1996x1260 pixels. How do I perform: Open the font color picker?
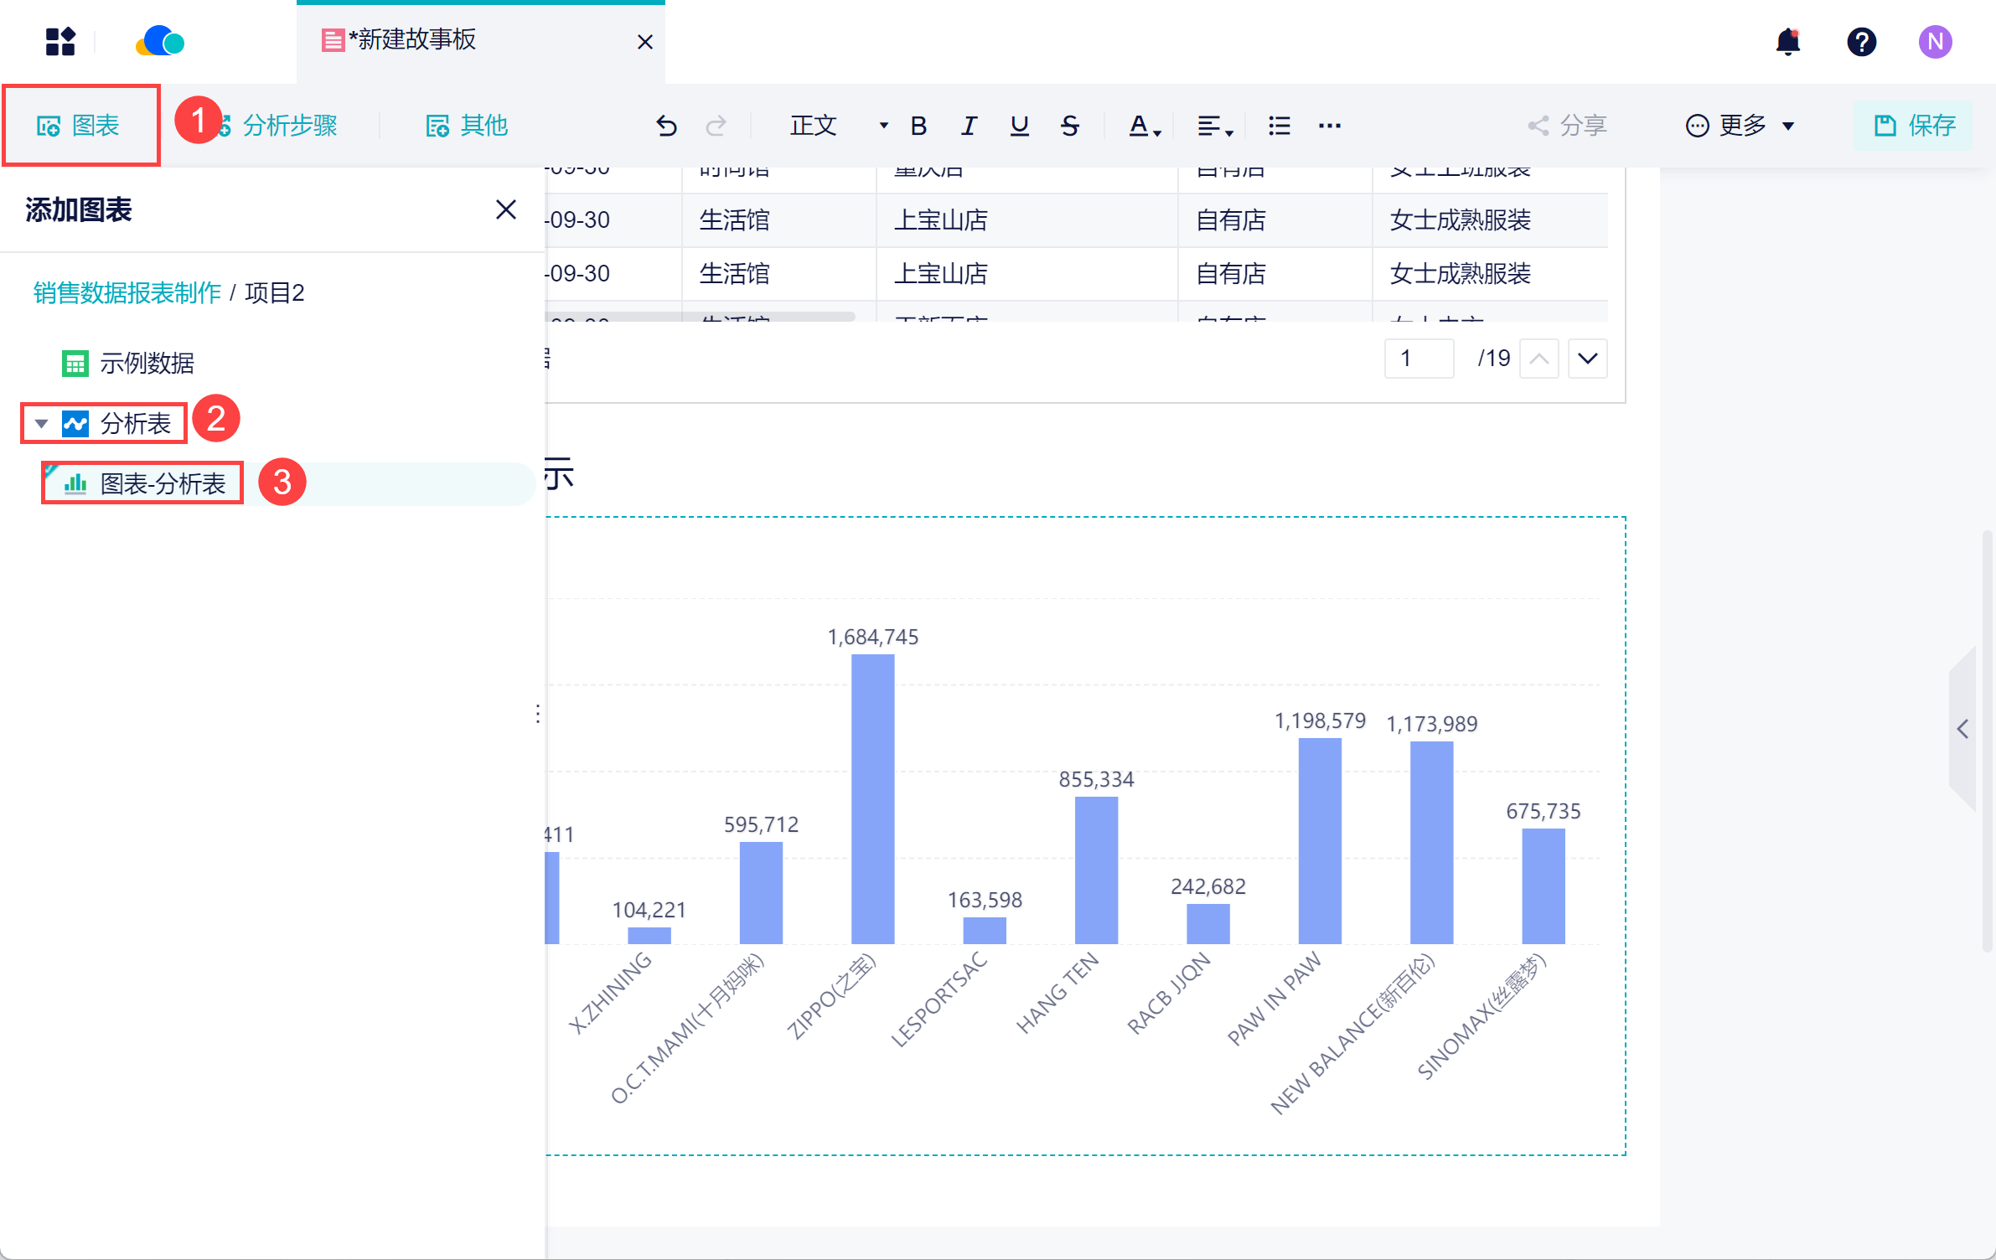coord(1145,126)
